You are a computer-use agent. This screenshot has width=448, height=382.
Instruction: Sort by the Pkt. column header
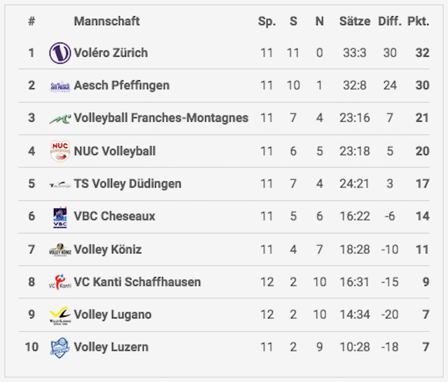point(419,22)
